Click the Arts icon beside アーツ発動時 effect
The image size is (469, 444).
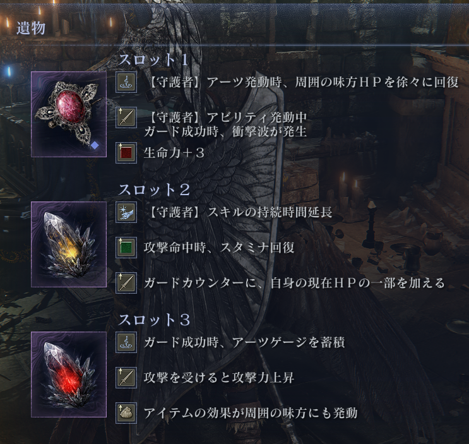click(x=126, y=82)
